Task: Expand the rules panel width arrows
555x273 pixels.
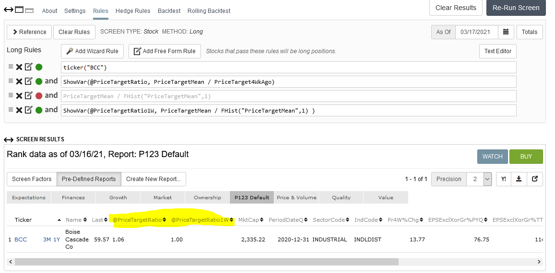Action: click(x=8, y=10)
